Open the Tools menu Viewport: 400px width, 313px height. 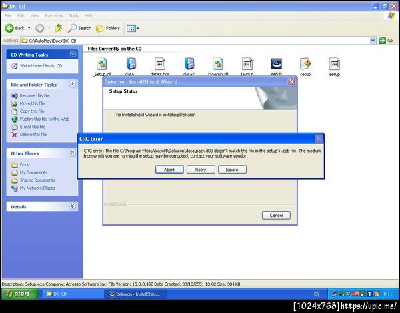(x=74, y=16)
